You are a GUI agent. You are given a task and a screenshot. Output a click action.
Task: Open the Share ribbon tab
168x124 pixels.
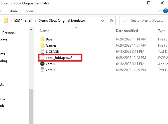pyautogui.click(x=13, y=11)
